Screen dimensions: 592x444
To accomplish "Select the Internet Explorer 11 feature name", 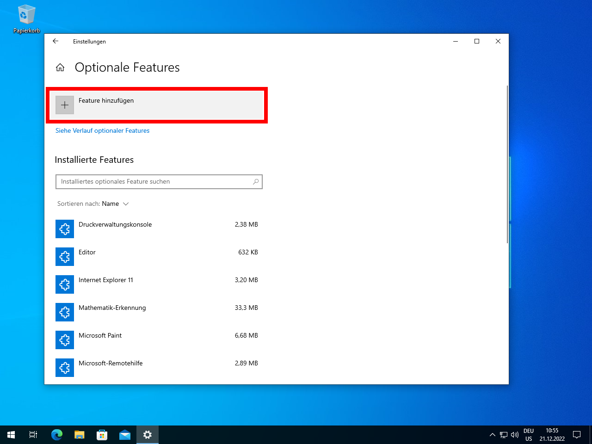I will 106,280.
